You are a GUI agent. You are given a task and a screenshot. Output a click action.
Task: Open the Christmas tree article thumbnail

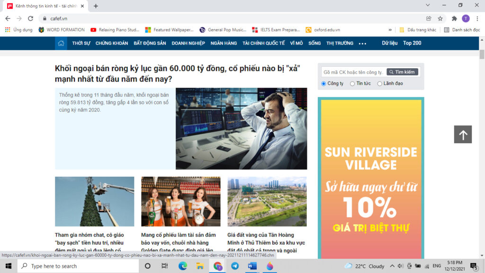[95, 201]
